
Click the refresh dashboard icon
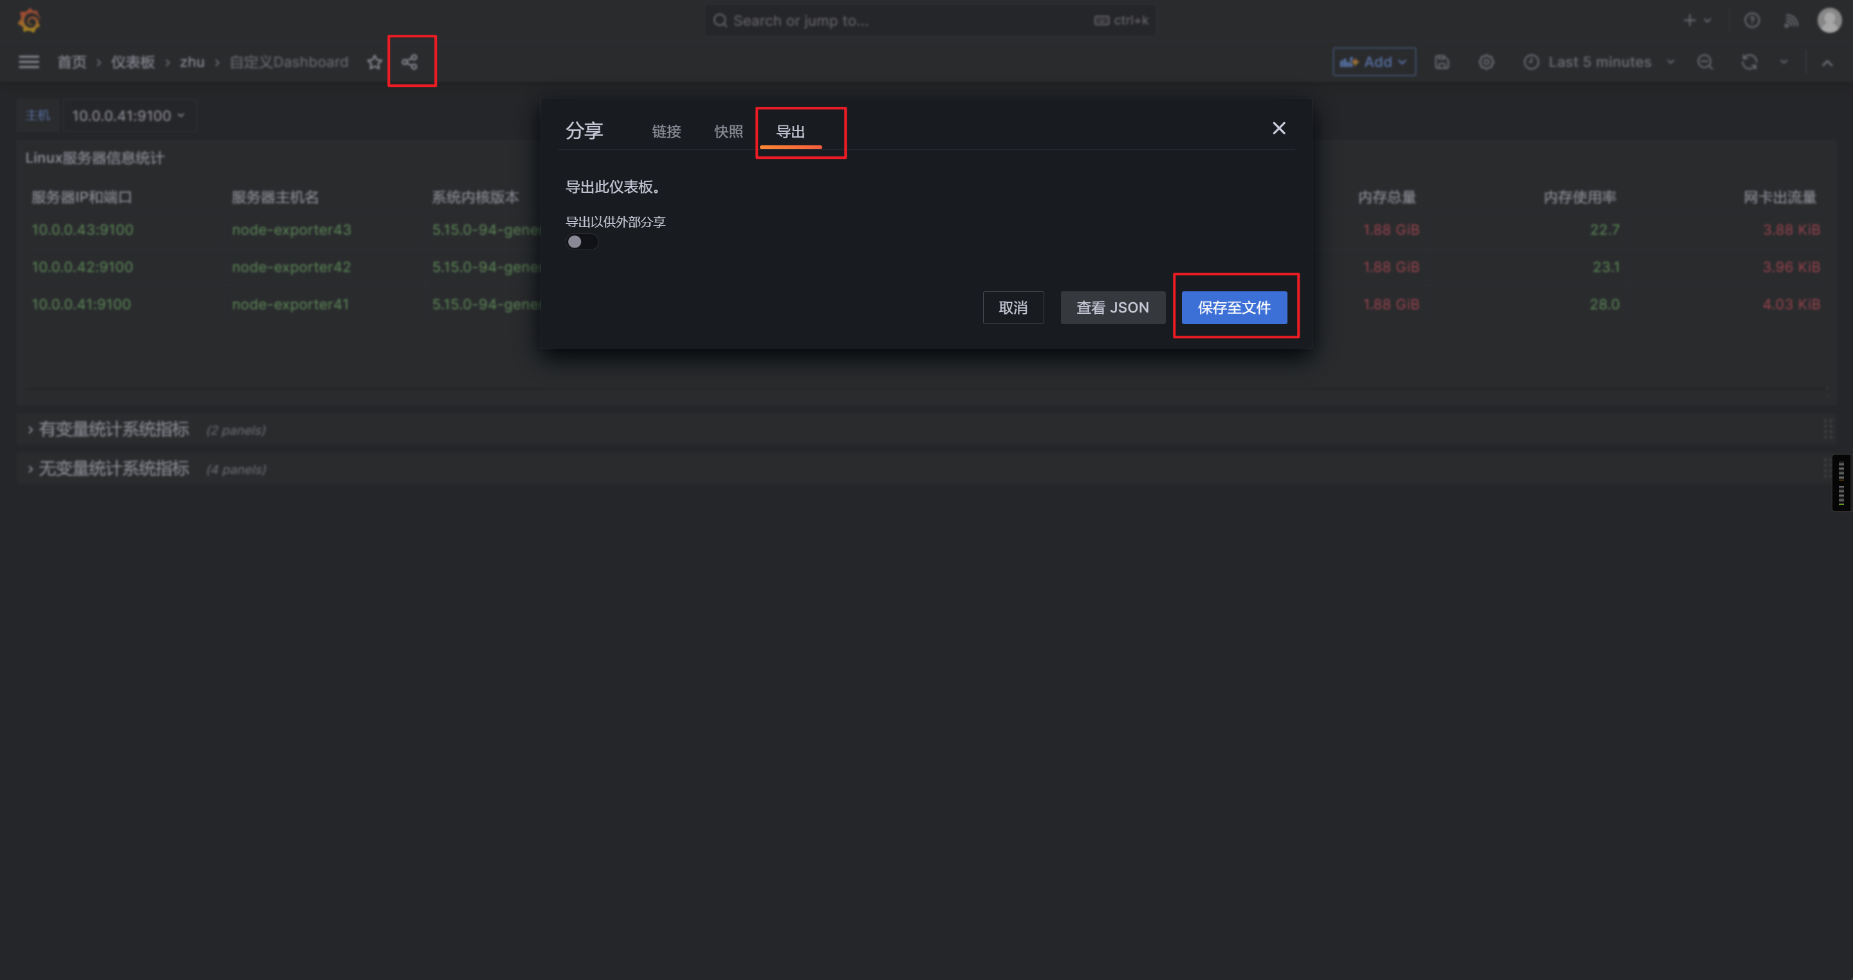click(x=1749, y=62)
